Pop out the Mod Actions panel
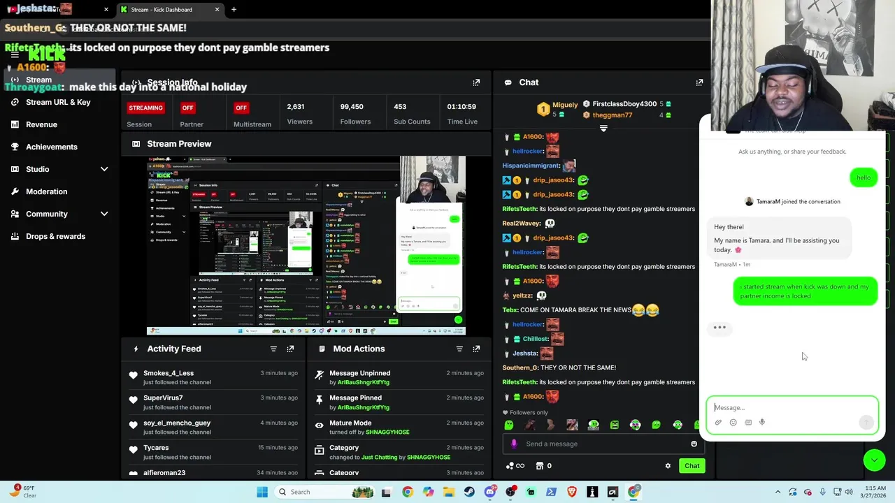 (476, 349)
